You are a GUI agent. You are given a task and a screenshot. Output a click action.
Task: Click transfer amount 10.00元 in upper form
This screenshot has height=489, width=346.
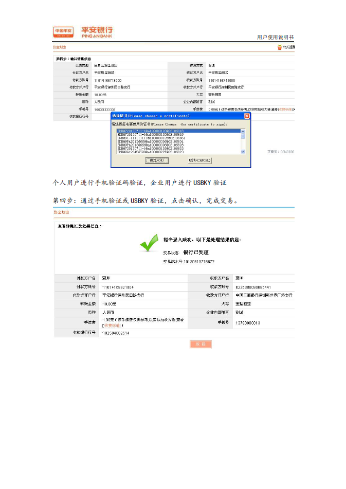pos(100,95)
